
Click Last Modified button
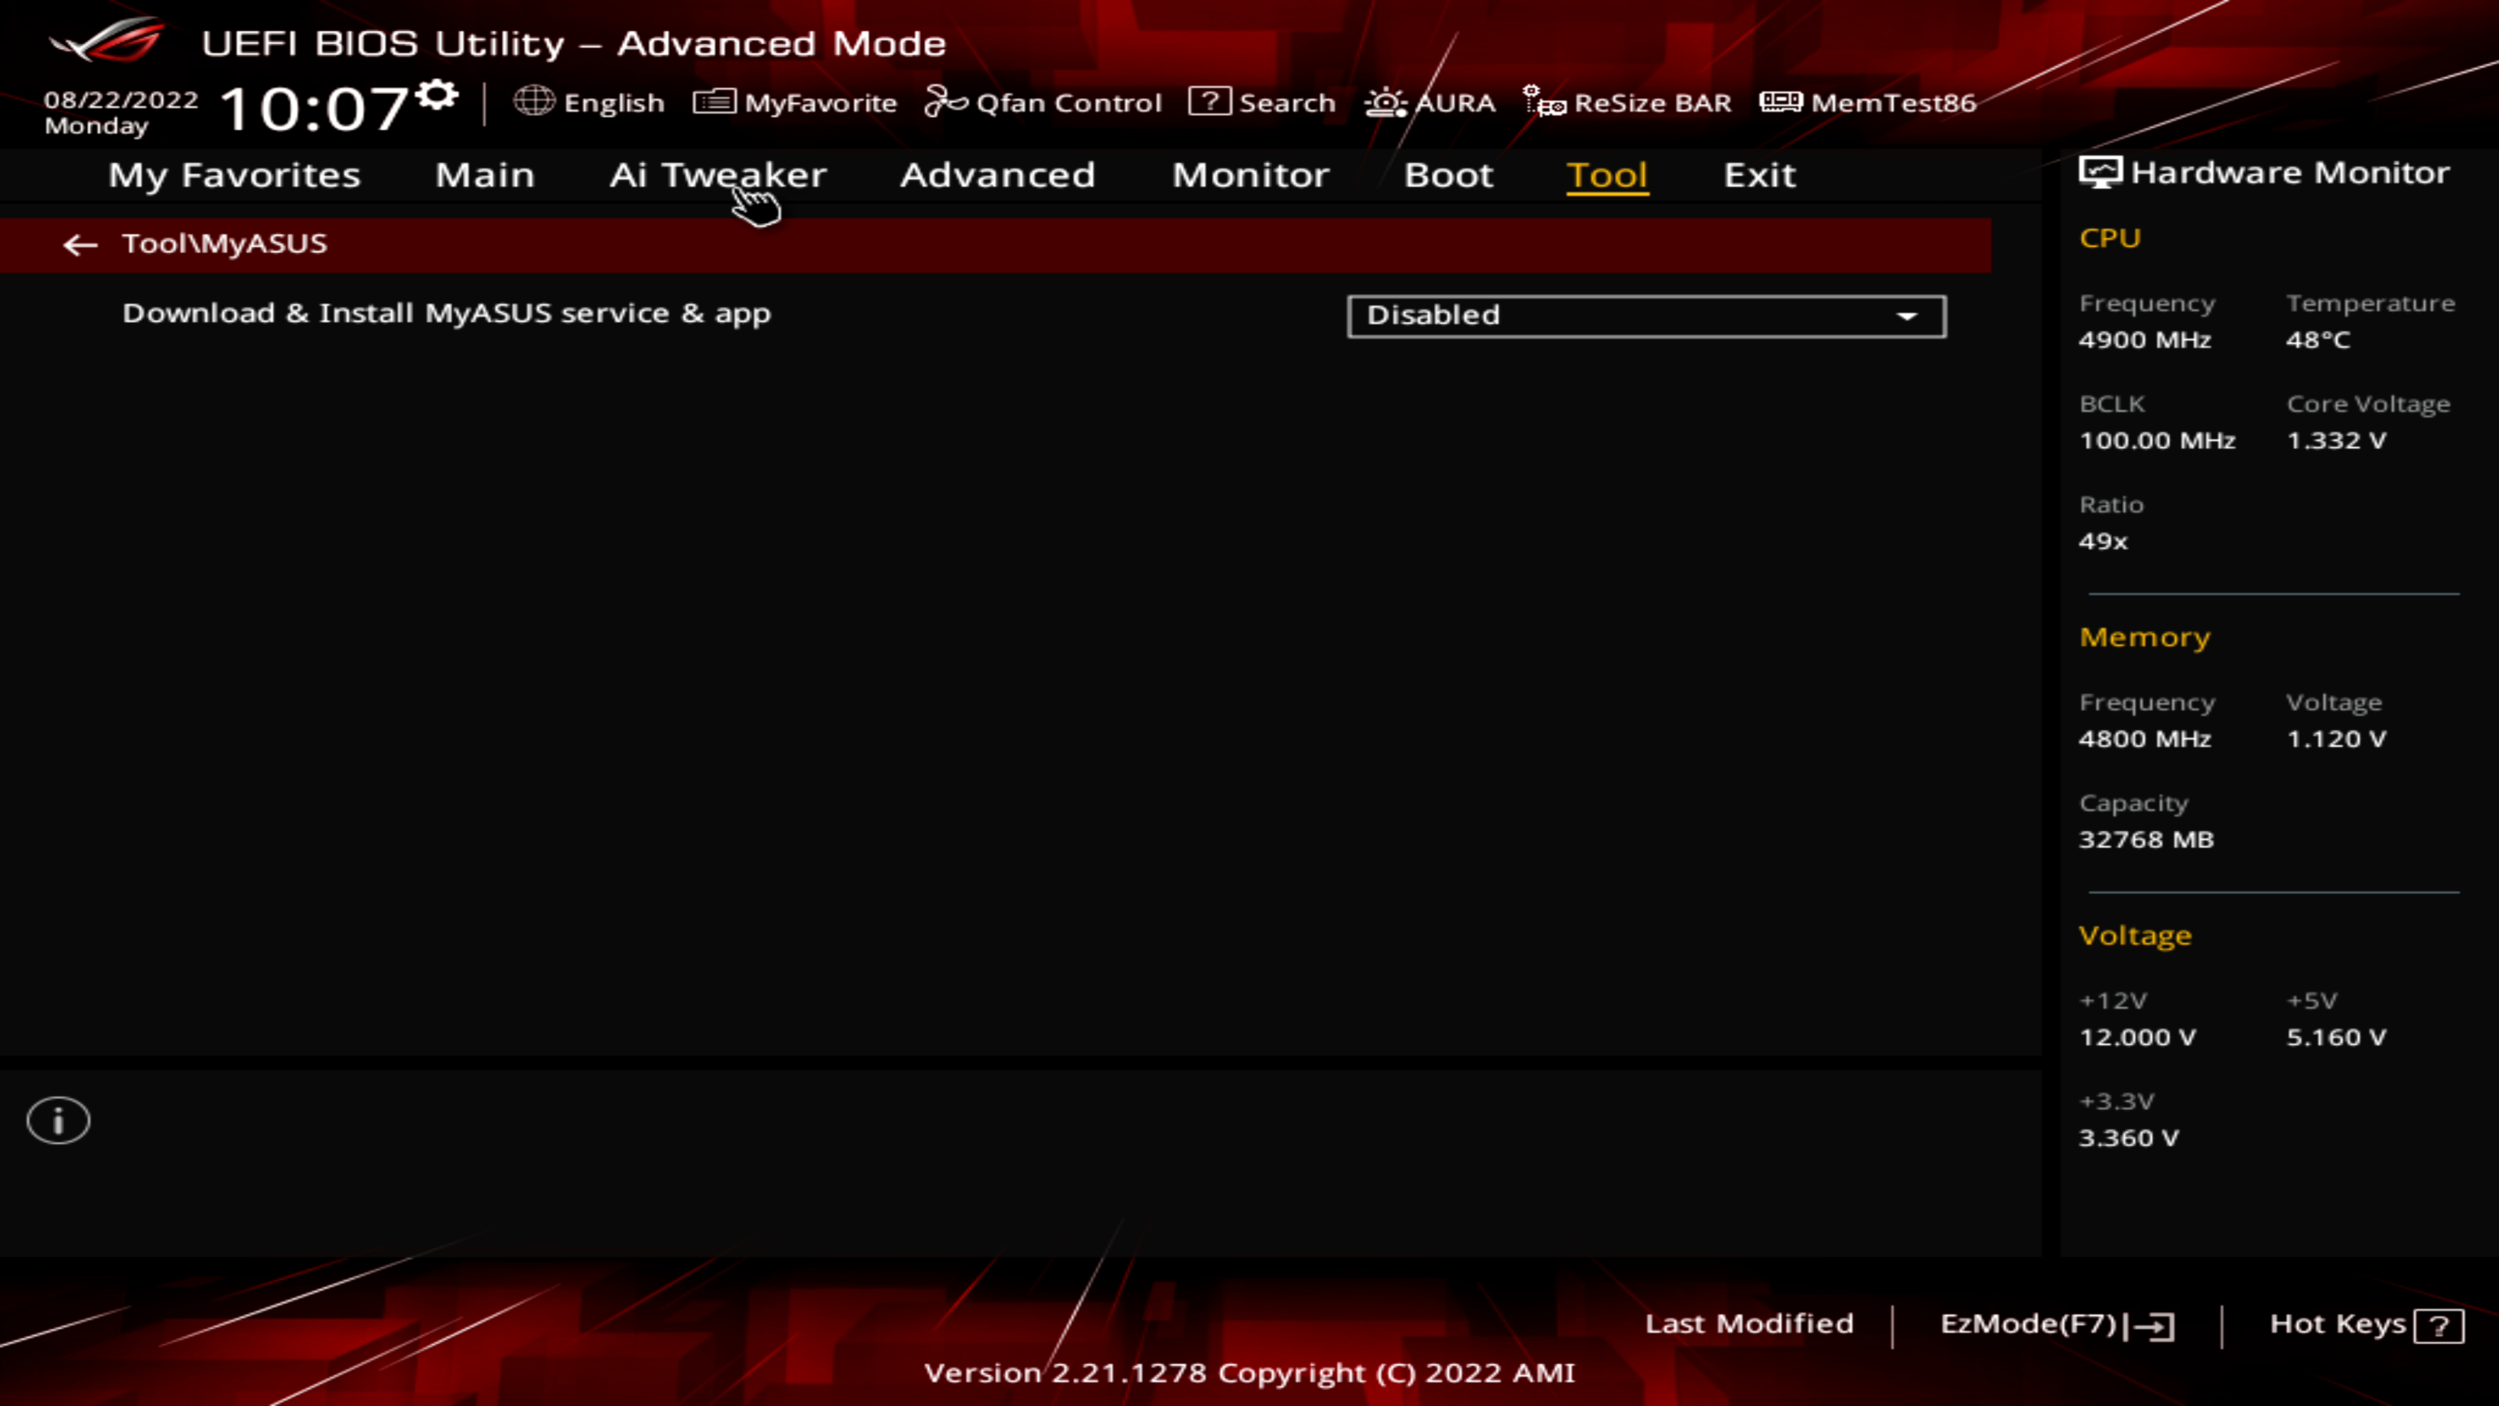1749,1322
